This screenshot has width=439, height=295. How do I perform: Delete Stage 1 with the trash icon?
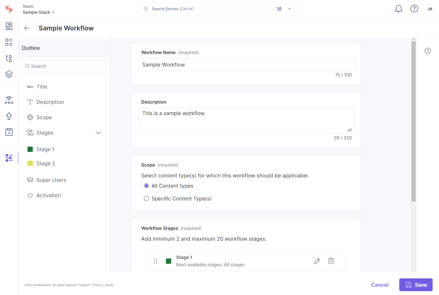pos(331,261)
